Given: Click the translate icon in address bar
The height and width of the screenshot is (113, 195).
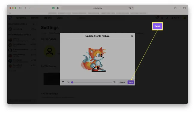Looking at the screenshot, I should pos(130,8).
